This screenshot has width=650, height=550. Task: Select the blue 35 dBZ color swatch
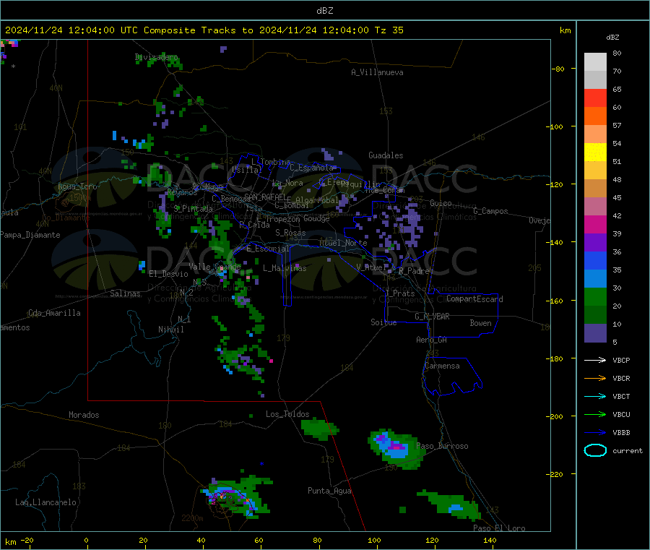pyautogui.click(x=595, y=260)
